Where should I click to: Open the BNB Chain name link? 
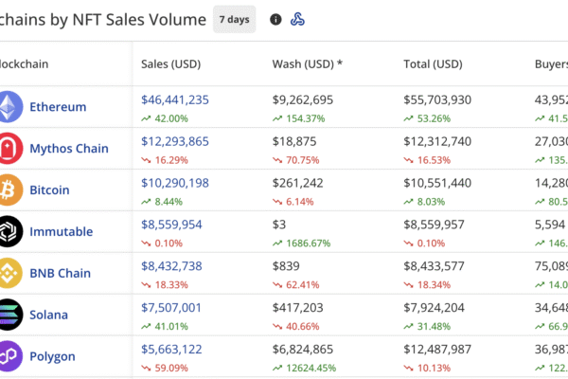(61, 273)
